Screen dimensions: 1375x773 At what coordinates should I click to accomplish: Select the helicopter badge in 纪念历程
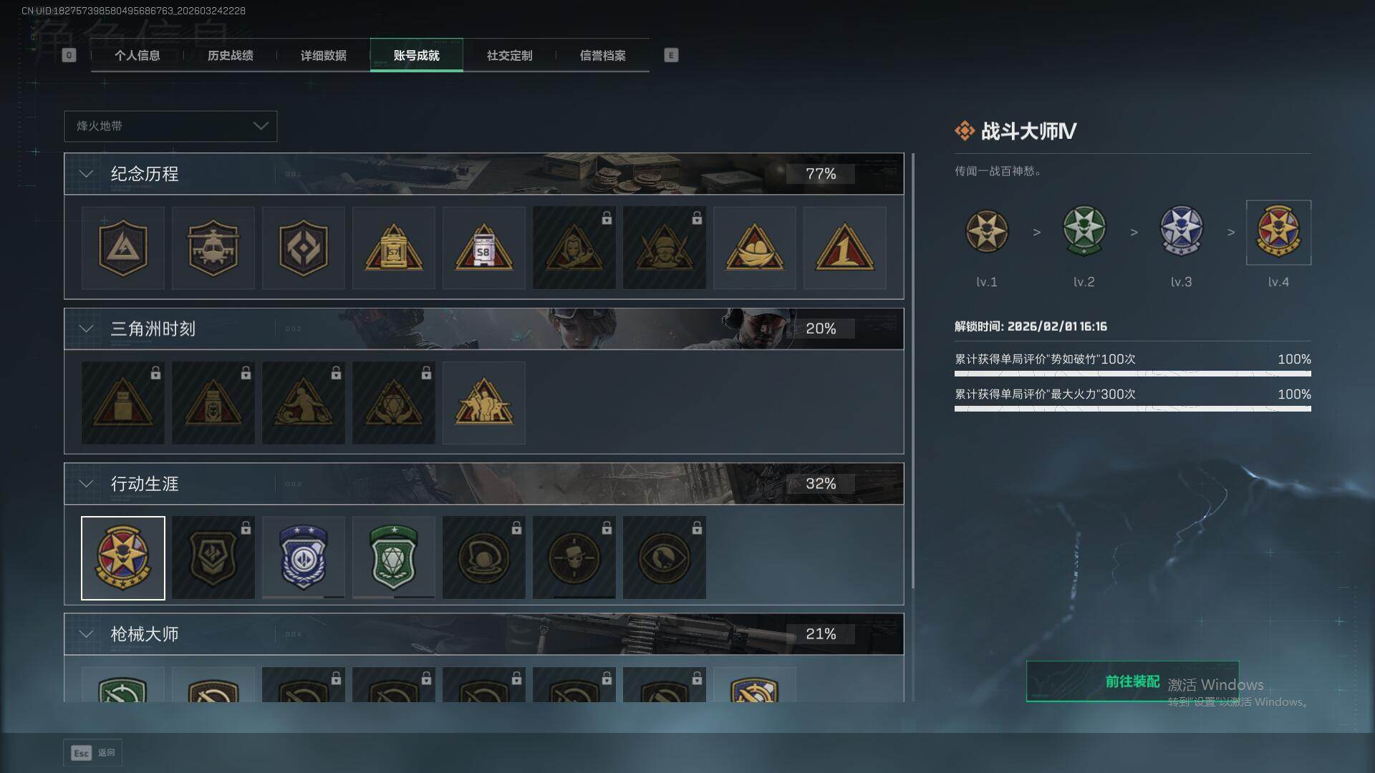click(213, 248)
